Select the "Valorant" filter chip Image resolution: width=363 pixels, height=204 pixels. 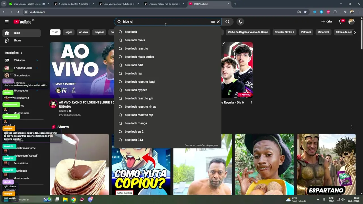(306, 32)
